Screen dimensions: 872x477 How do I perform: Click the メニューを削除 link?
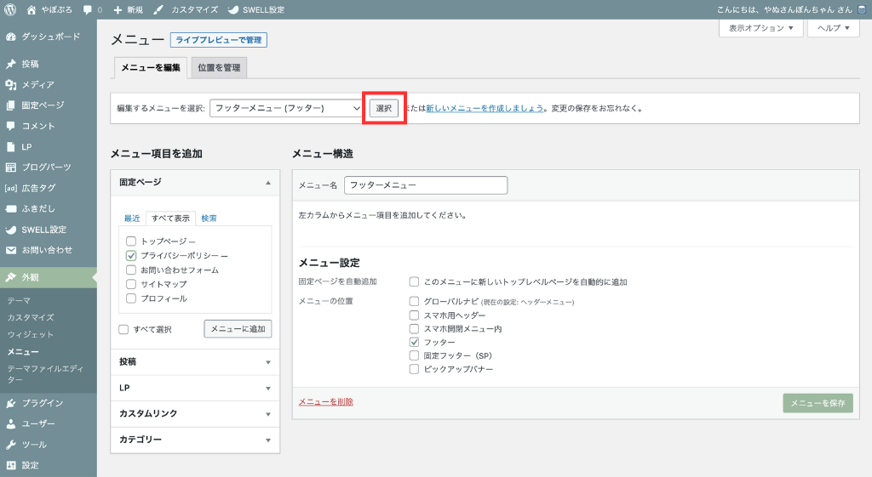pyautogui.click(x=326, y=402)
